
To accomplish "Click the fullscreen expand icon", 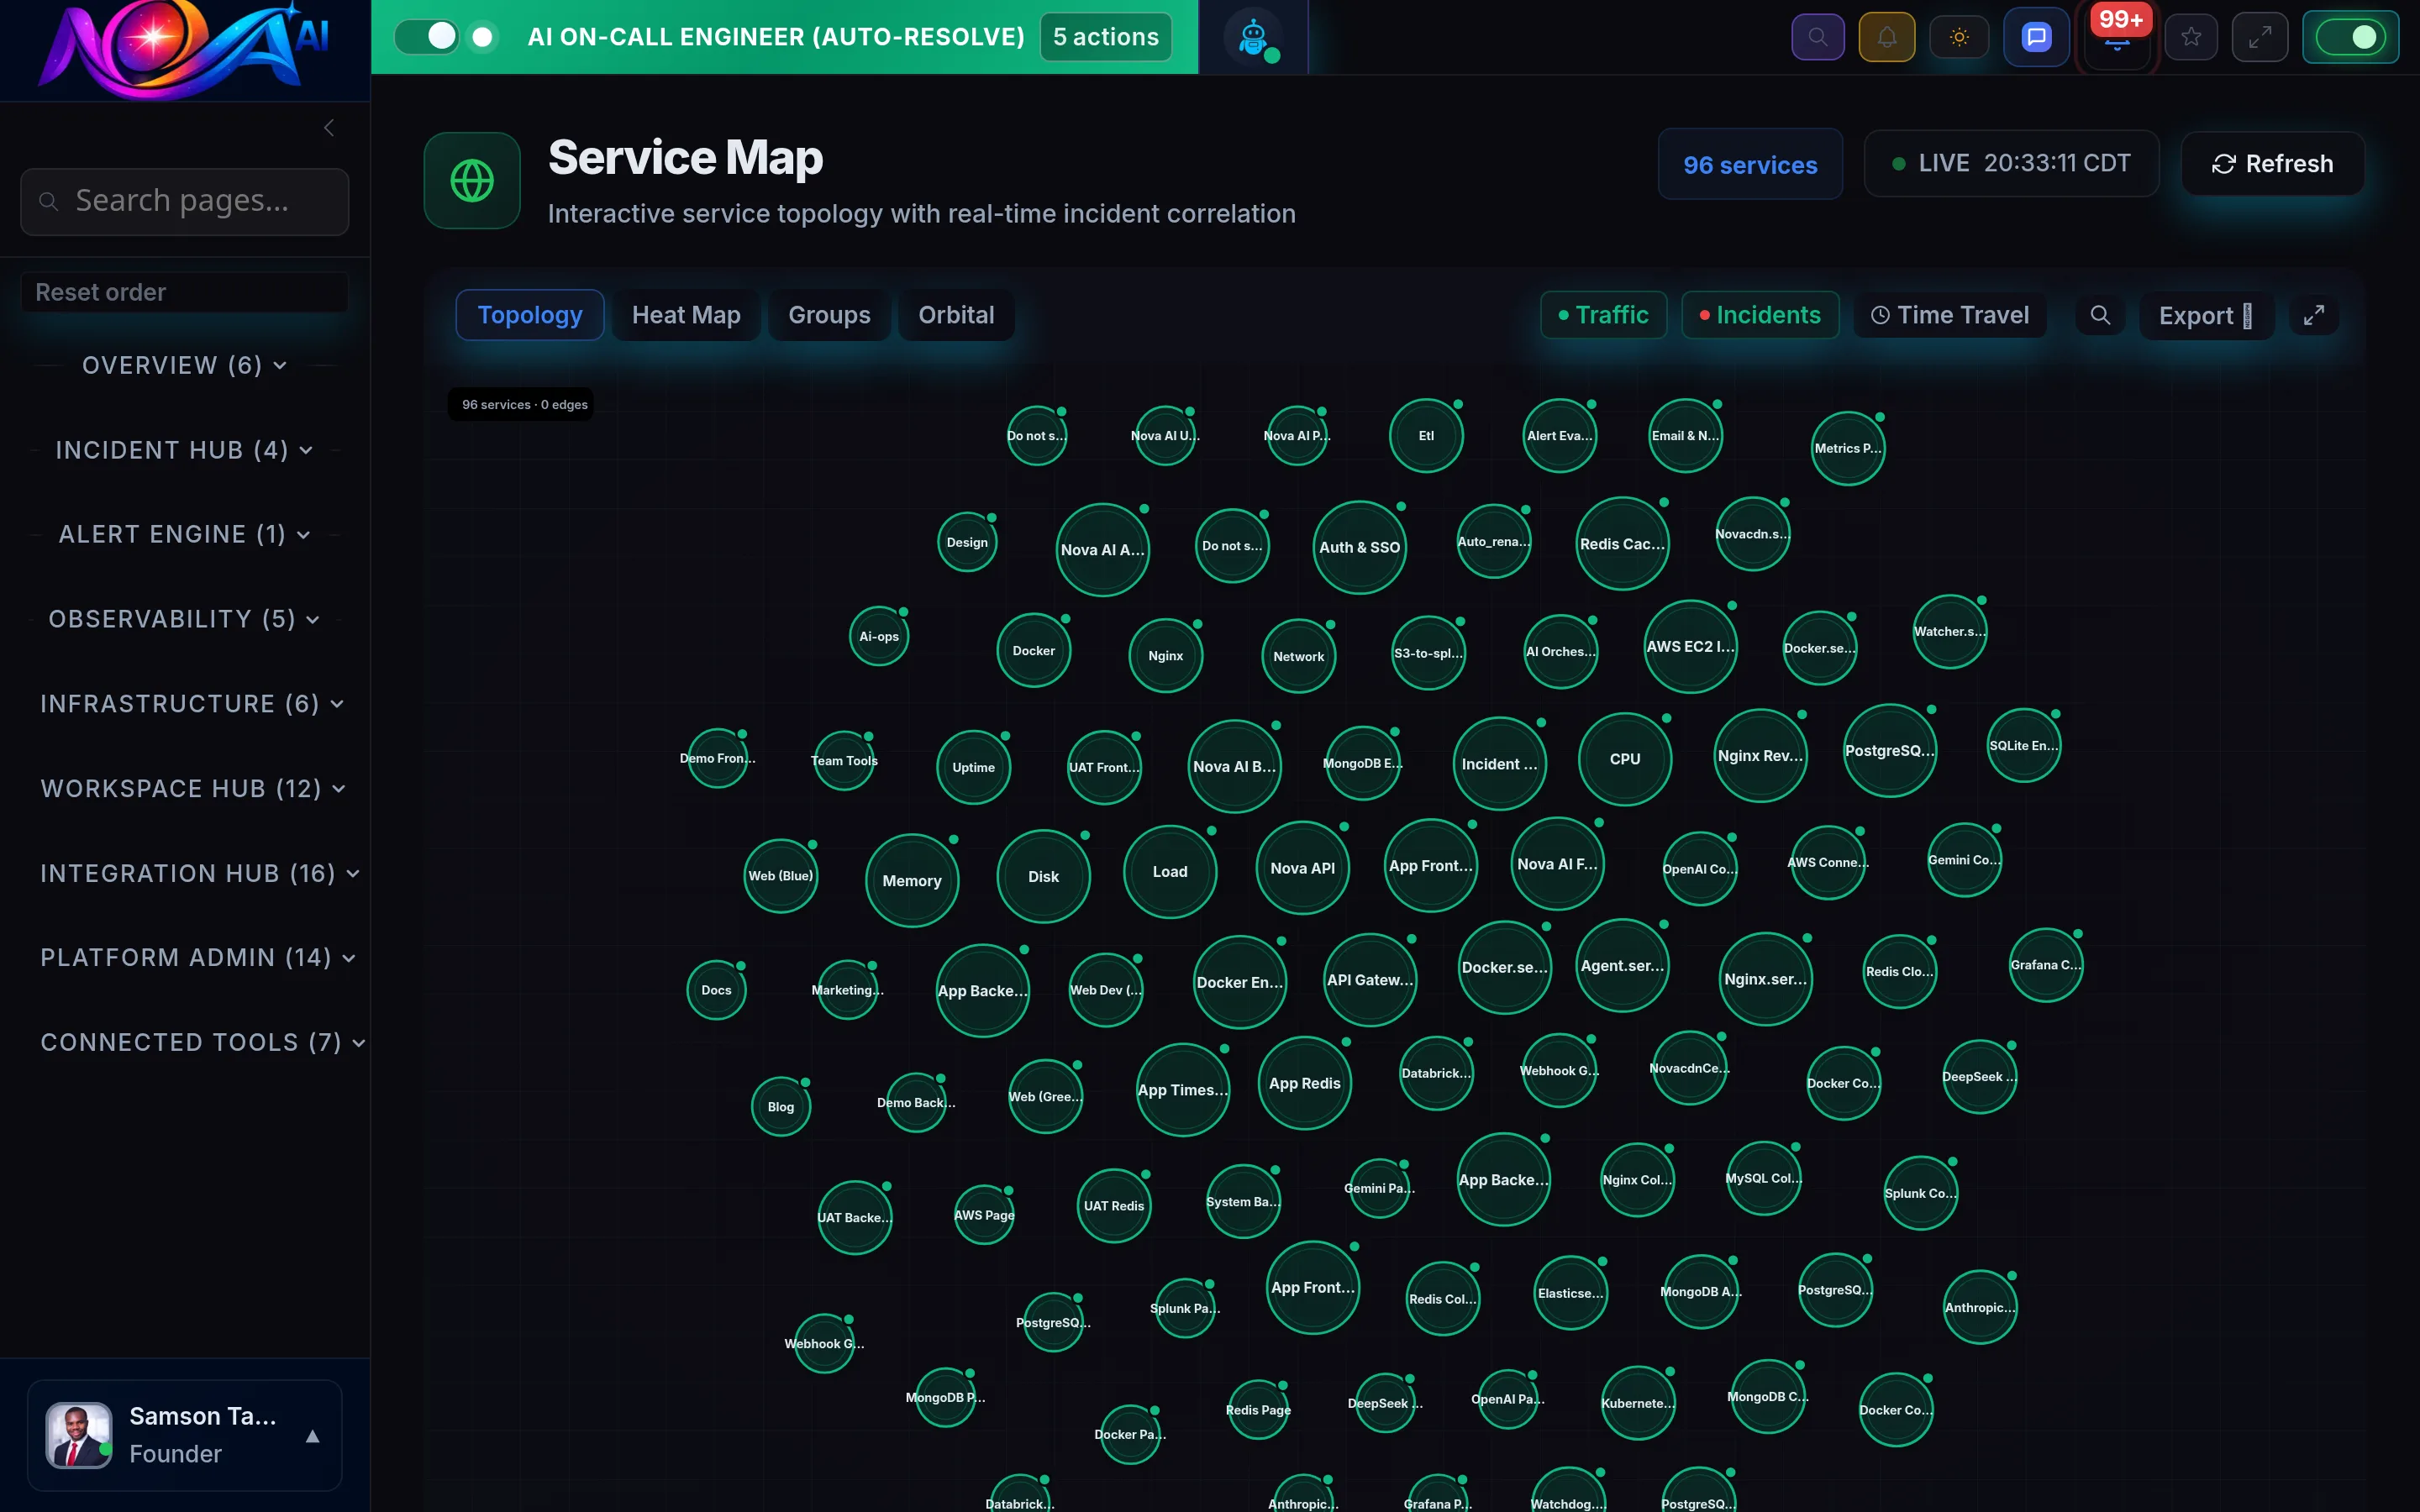I will point(2260,37).
